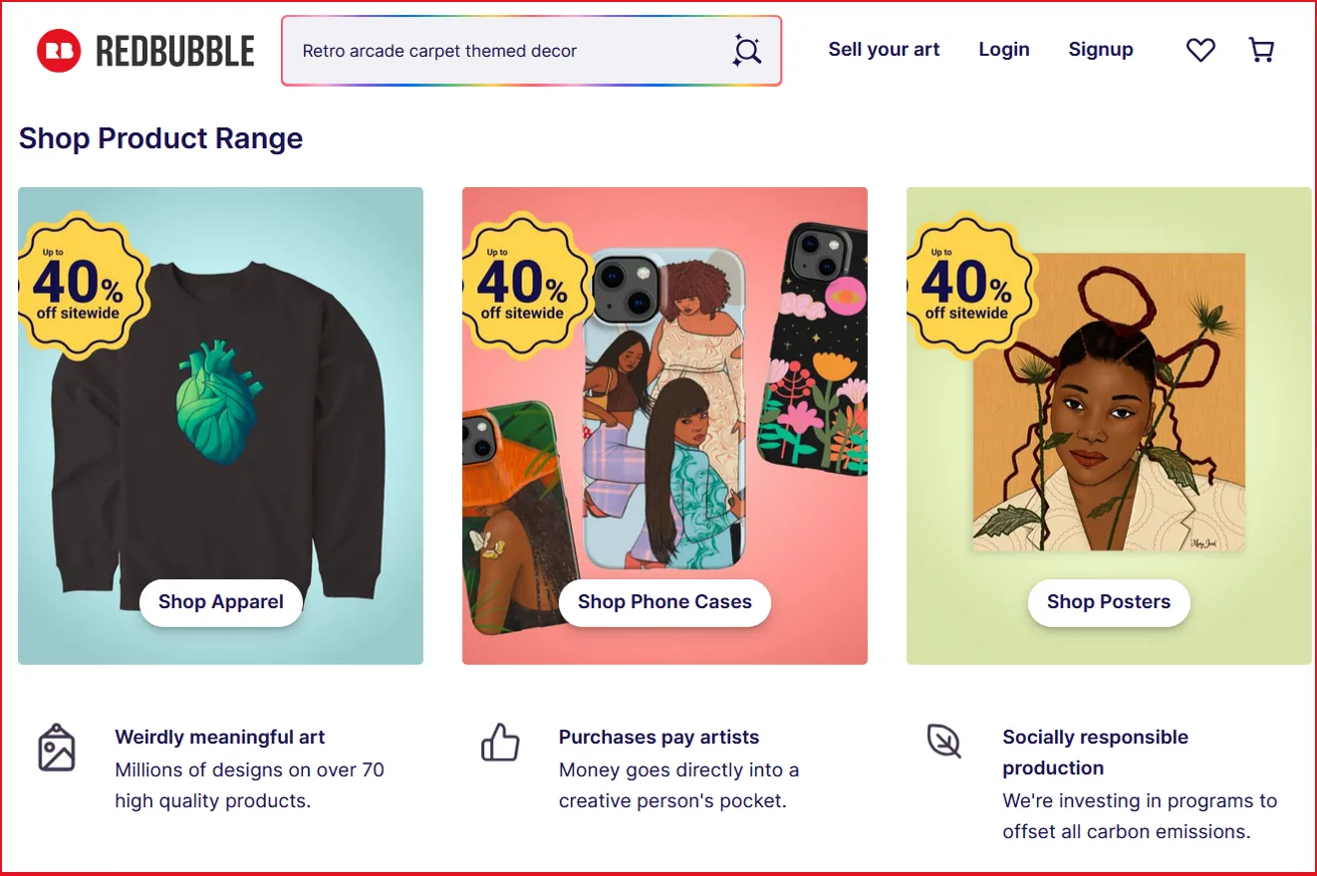The height and width of the screenshot is (876, 1317).
Task: Click the Redbubble logo icon
Action: click(x=58, y=48)
